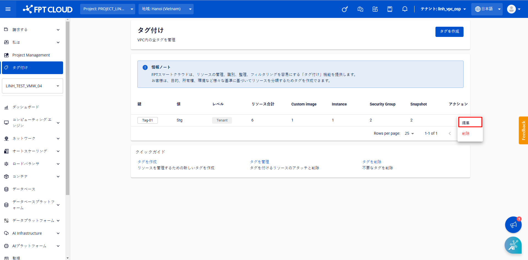Click the オートスケーリング icon
The image size is (528, 260).
point(6,151)
